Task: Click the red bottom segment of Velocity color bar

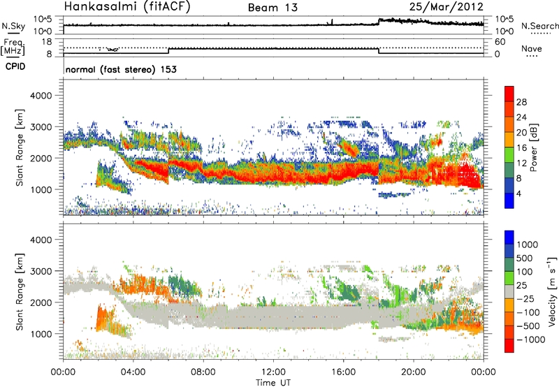Action: point(509,346)
